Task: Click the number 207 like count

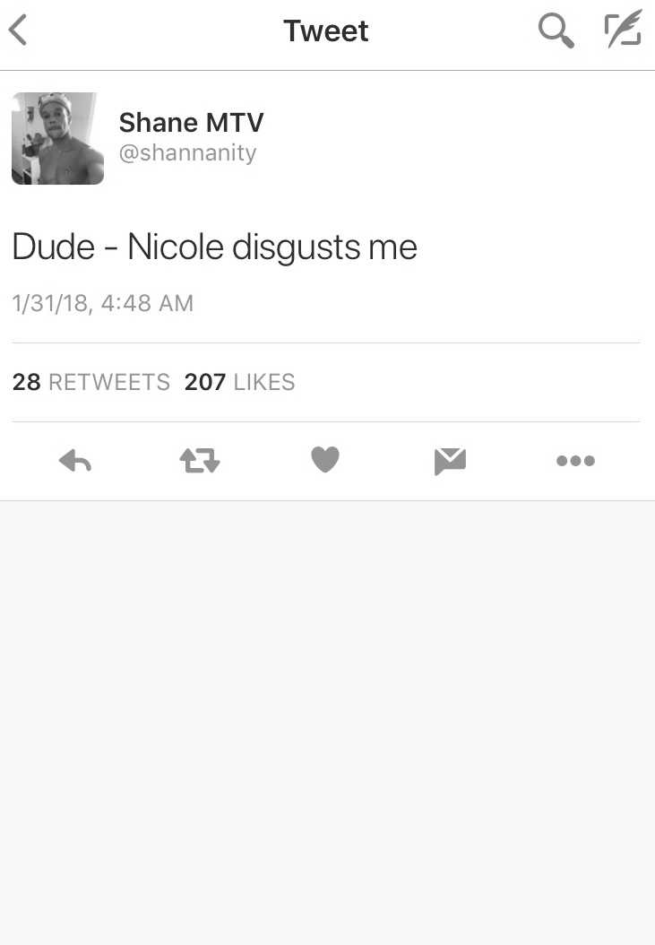Action: 205,382
